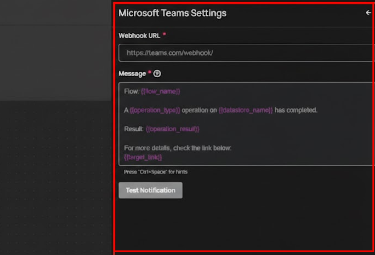This screenshot has height=255, width=375.
Task: Click the "Result:" text in message body
Action: [134, 129]
